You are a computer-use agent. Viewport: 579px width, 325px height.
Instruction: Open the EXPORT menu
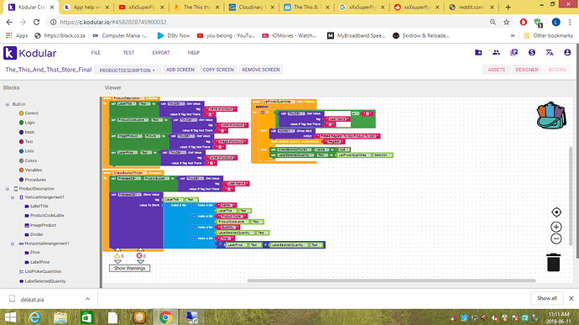[161, 53]
